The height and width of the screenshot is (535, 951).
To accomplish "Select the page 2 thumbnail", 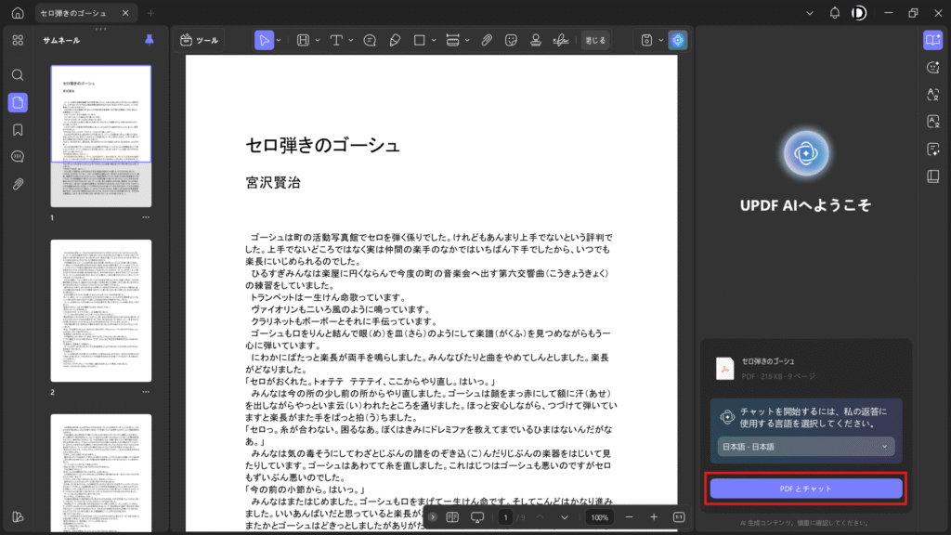I will (101, 310).
